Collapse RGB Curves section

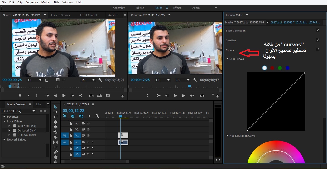coord(227,59)
